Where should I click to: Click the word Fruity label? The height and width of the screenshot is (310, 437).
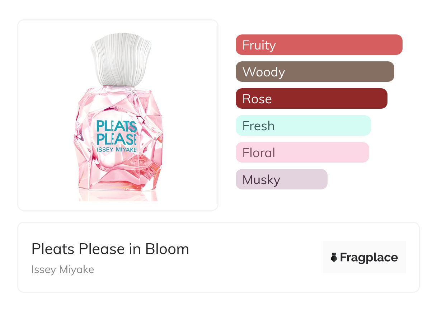(259, 45)
